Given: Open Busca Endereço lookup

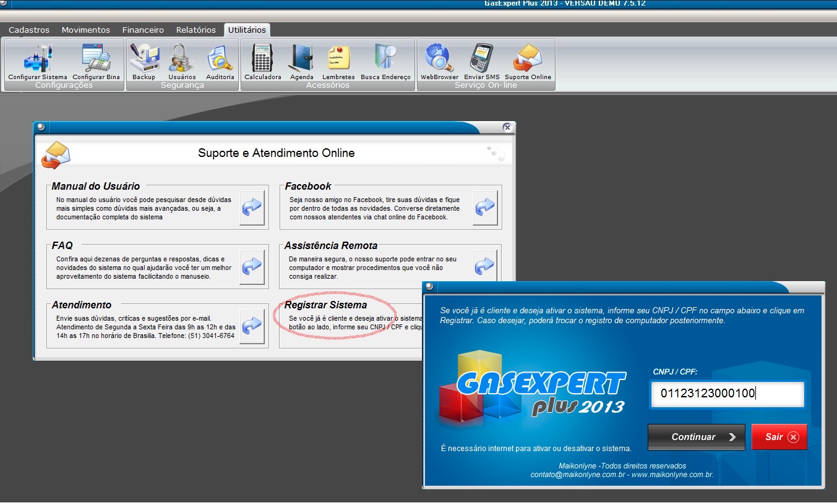Looking at the screenshot, I should pyautogui.click(x=386, y=62).
